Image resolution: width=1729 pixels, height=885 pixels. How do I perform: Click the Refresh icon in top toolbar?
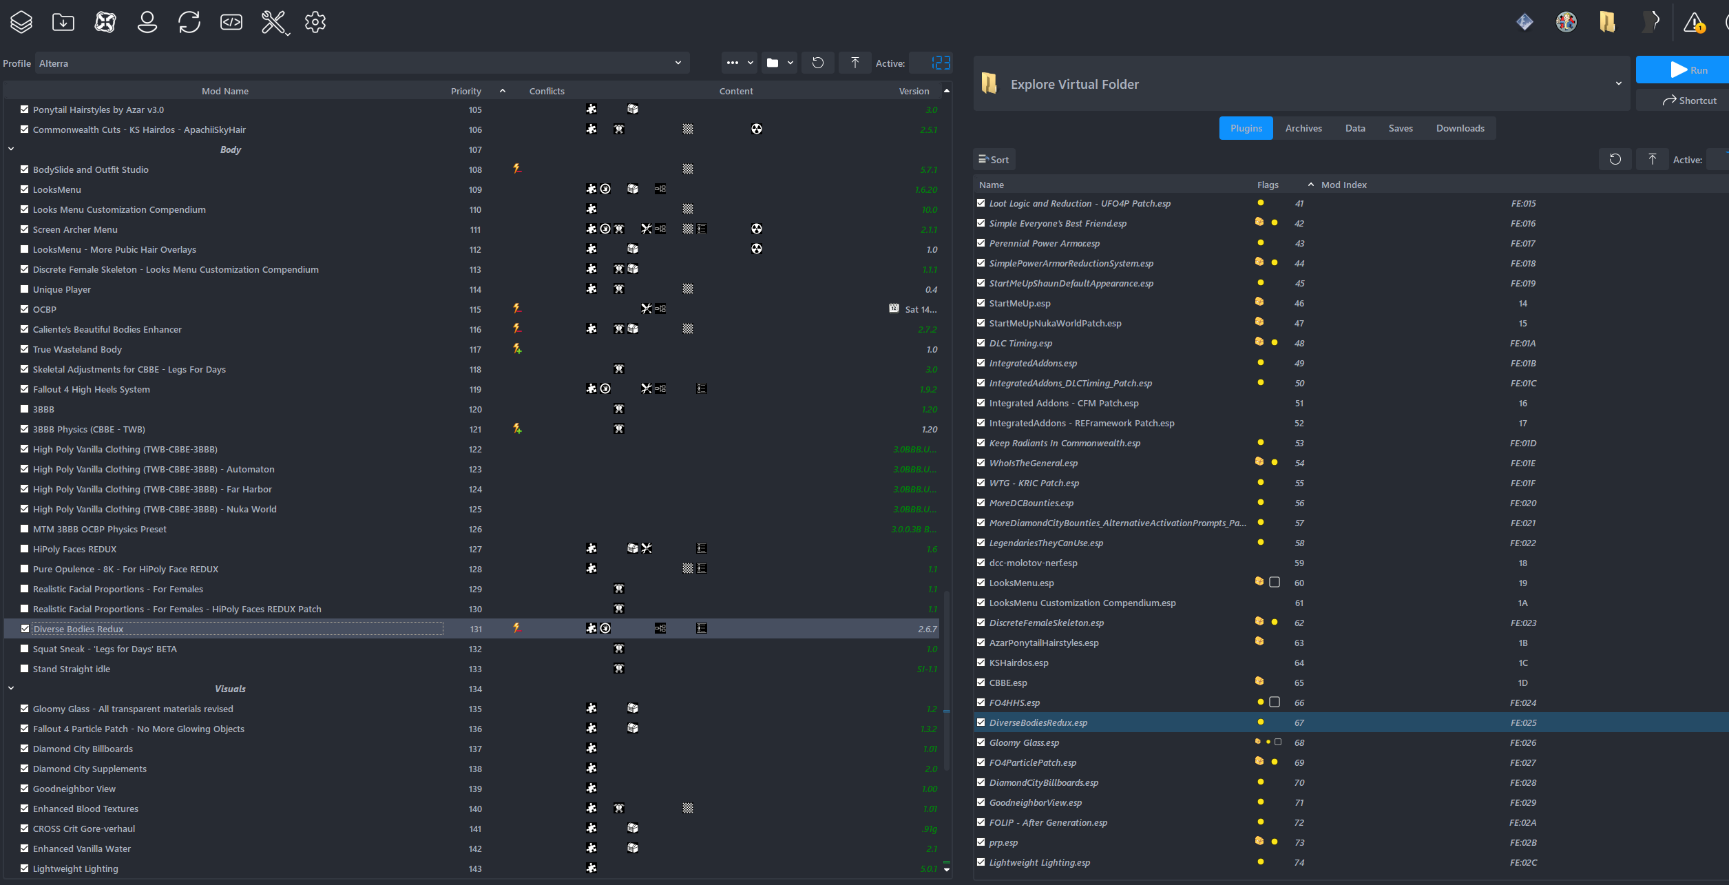point(189,23)
